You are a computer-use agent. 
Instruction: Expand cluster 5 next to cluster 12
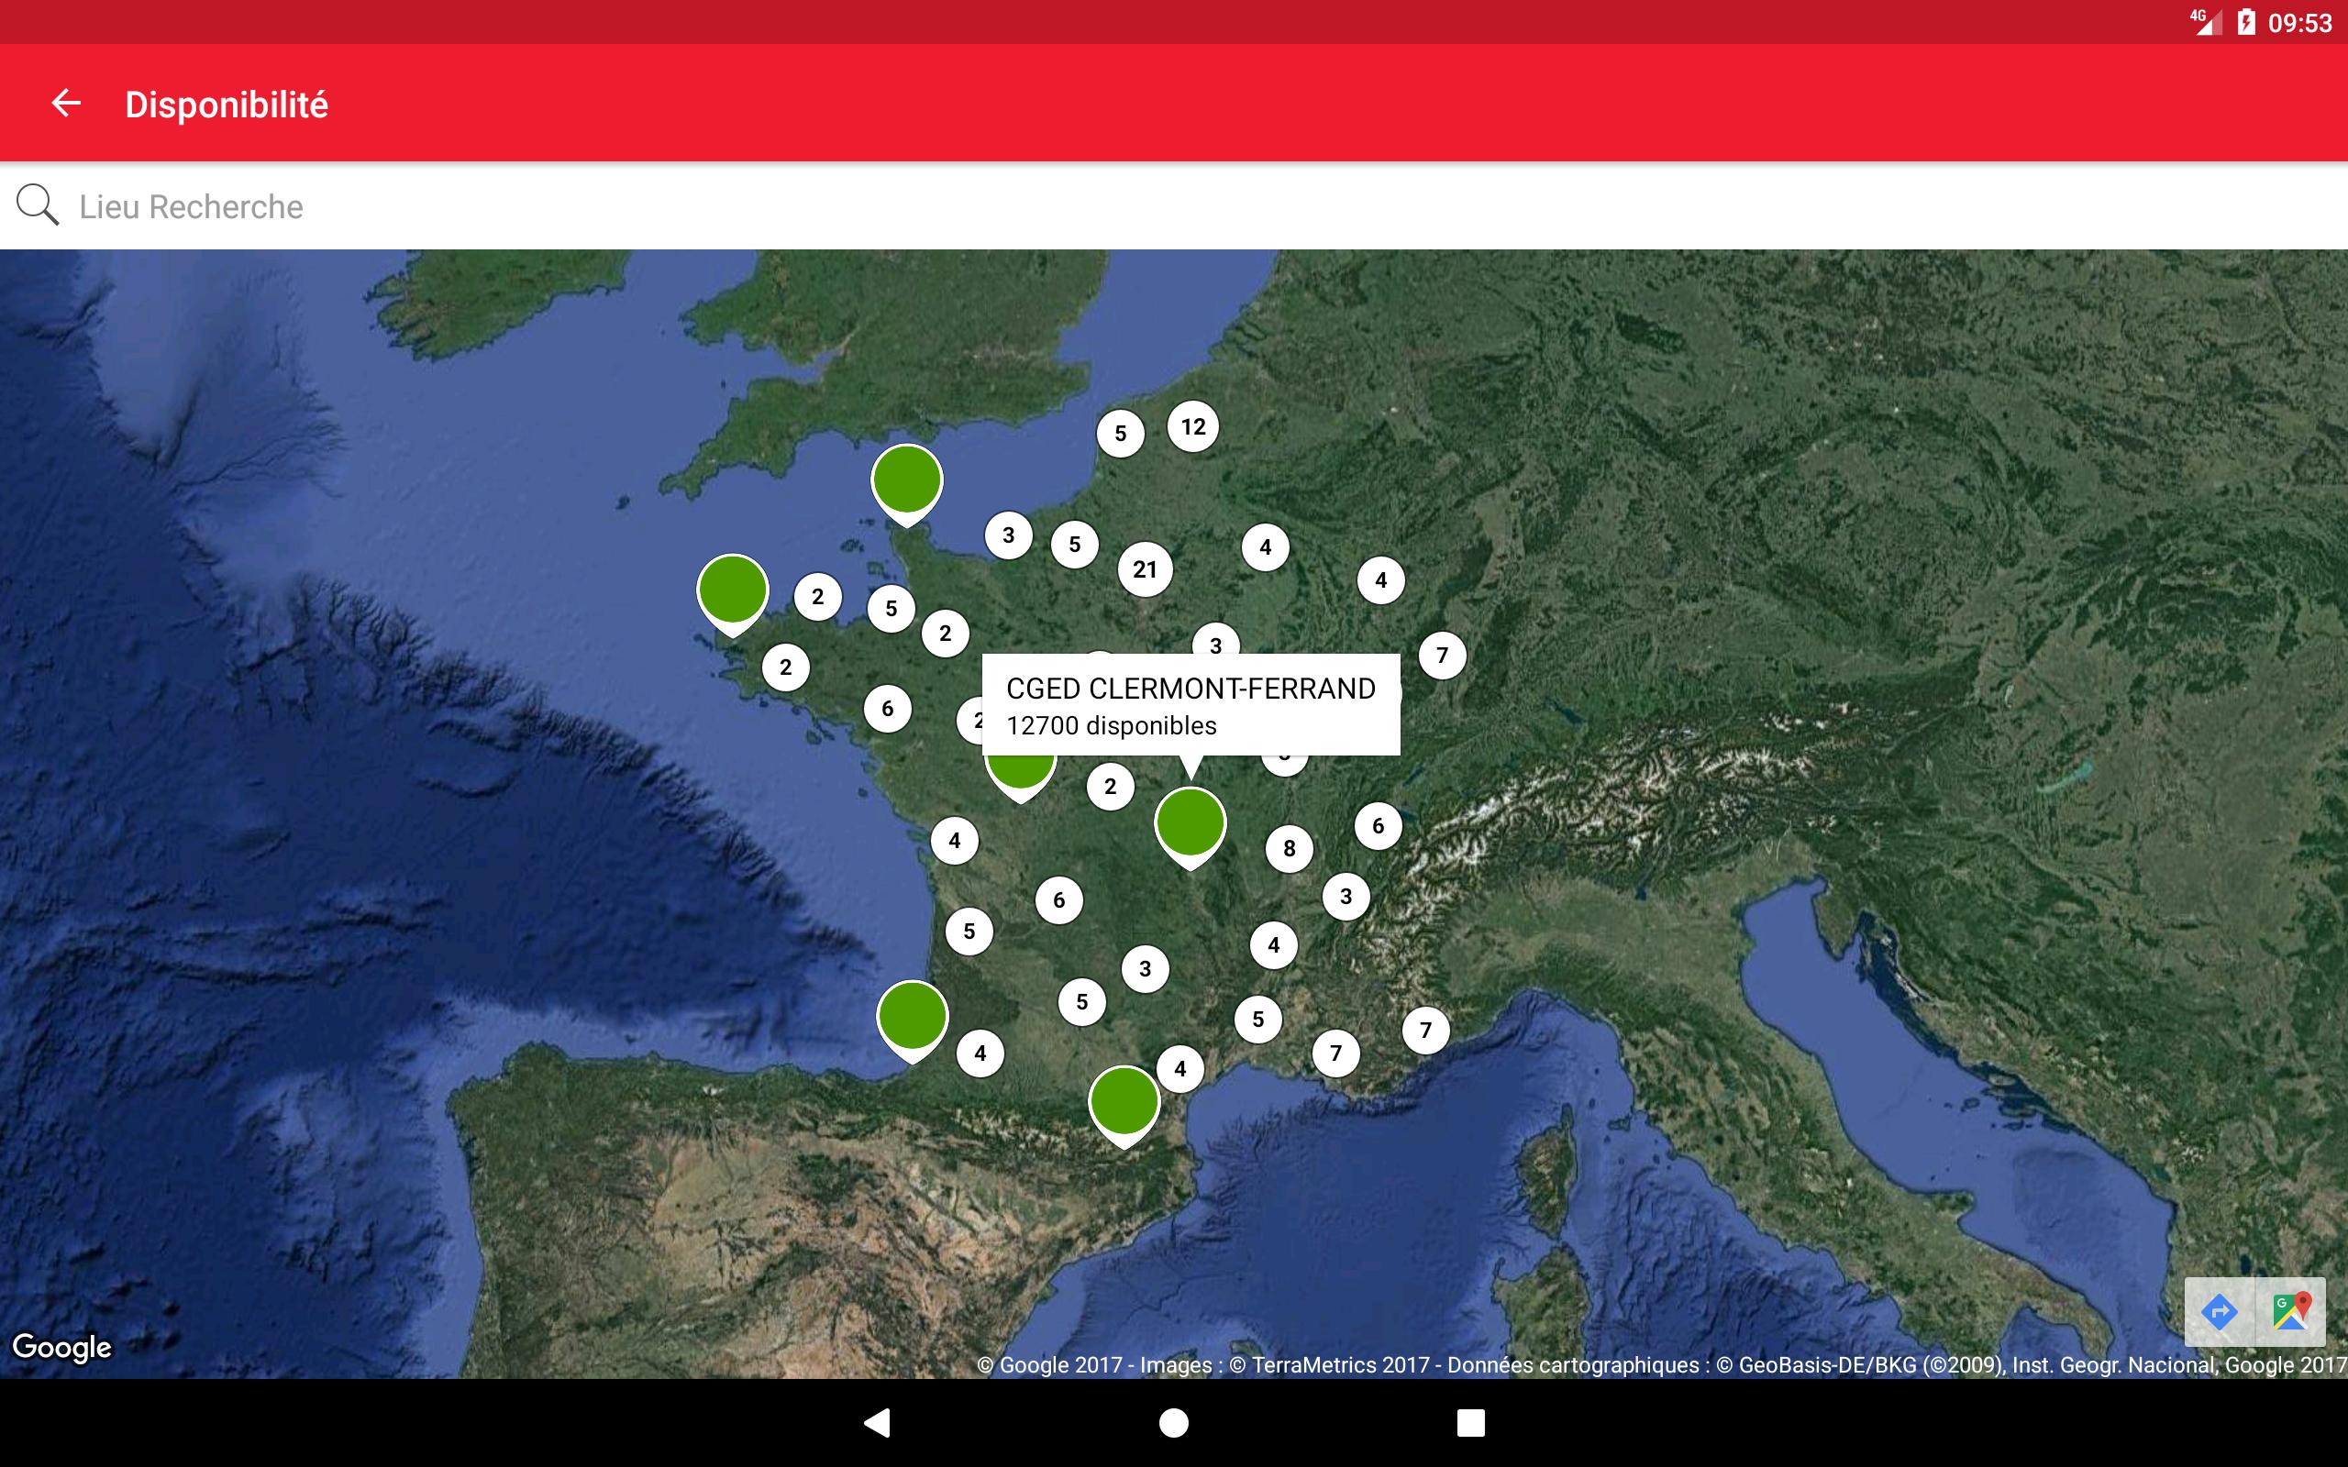pos(1121,433)
